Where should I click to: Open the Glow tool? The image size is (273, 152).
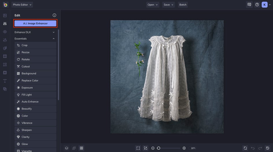click(x=35, y=144)
